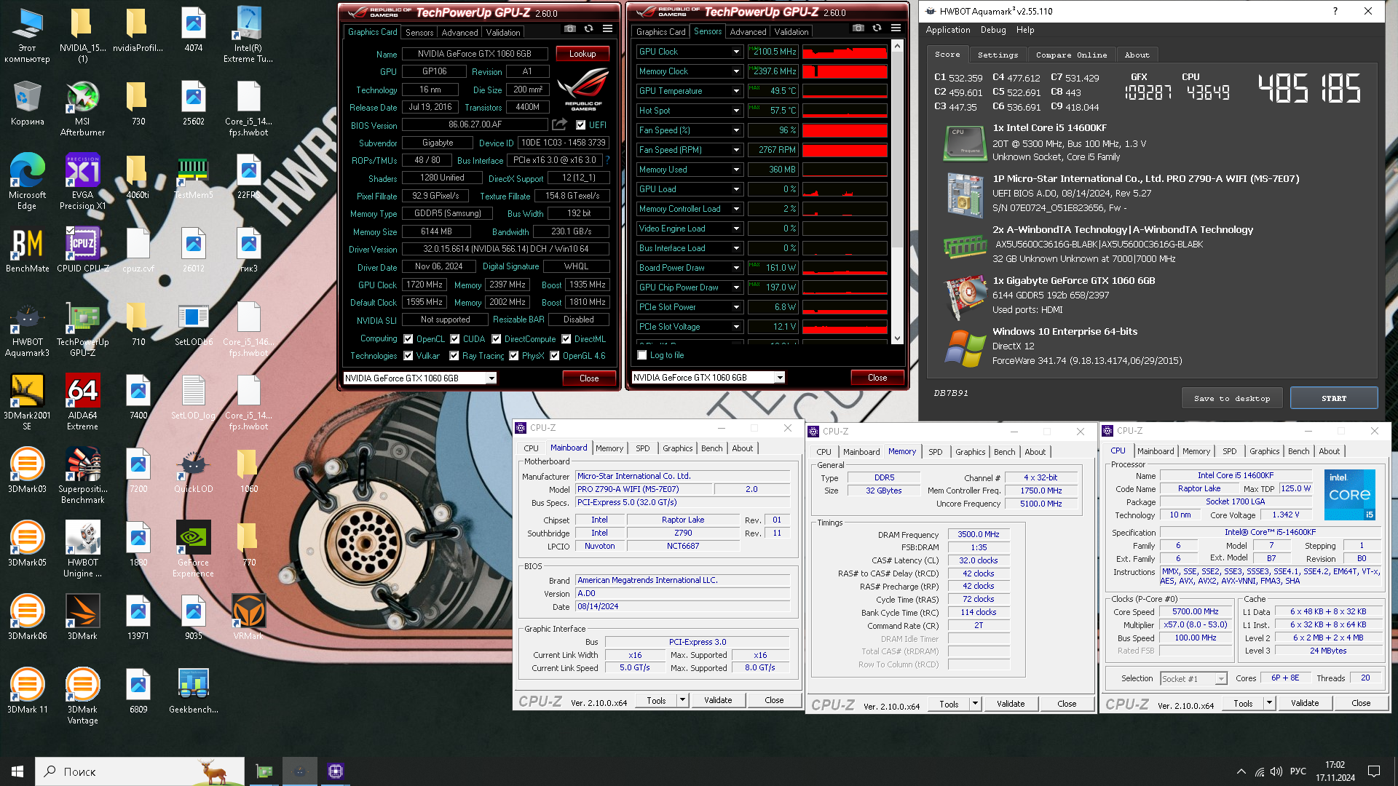This screenshot has width=1398, height=786.
Task: Open MSI Afterburner desktop icon
Action: coord(82,108)
